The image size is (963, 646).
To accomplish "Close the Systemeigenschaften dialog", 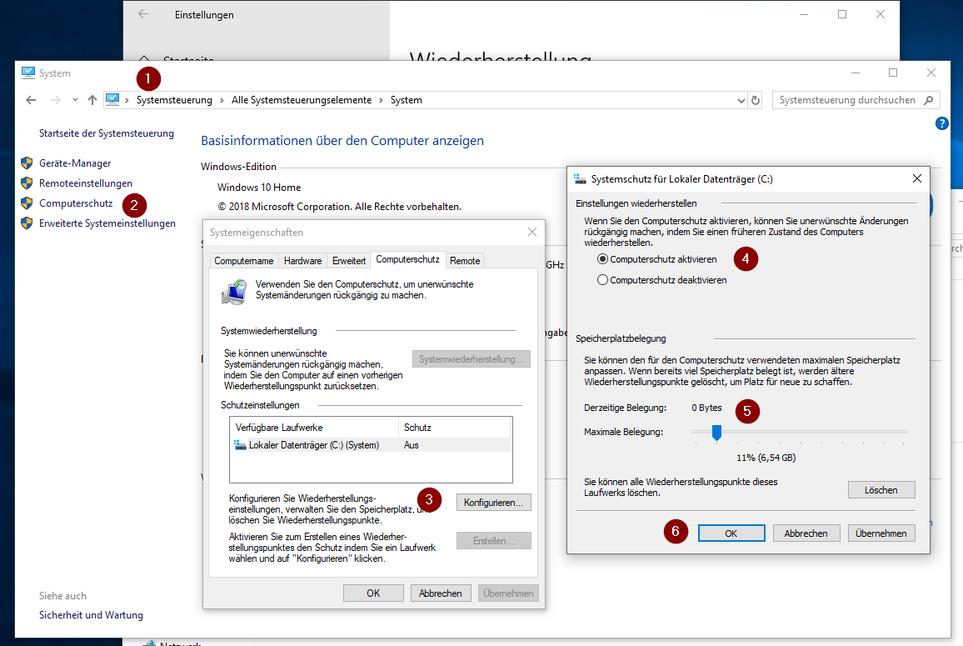I will click(531, 232).
